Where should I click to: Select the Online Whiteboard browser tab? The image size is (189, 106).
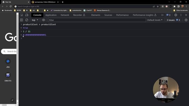pos(45,2)
